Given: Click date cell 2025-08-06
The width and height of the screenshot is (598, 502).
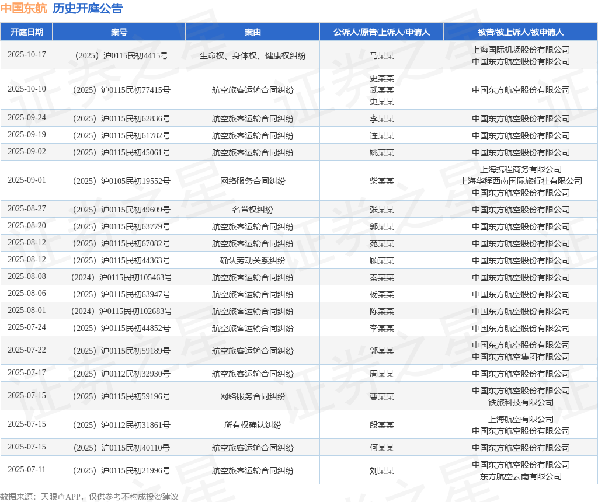Looking at the screenshot, I should 27,293.
